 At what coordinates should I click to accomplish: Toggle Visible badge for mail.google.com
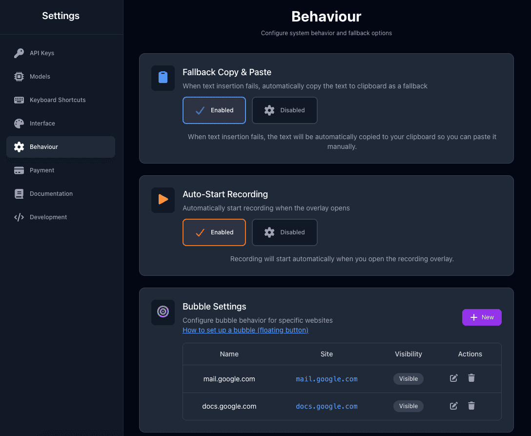coord(408,379)
